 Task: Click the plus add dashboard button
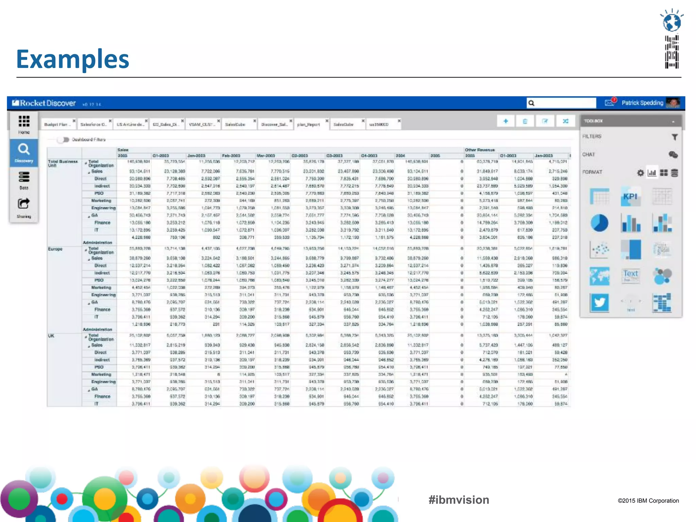point(506,121)
